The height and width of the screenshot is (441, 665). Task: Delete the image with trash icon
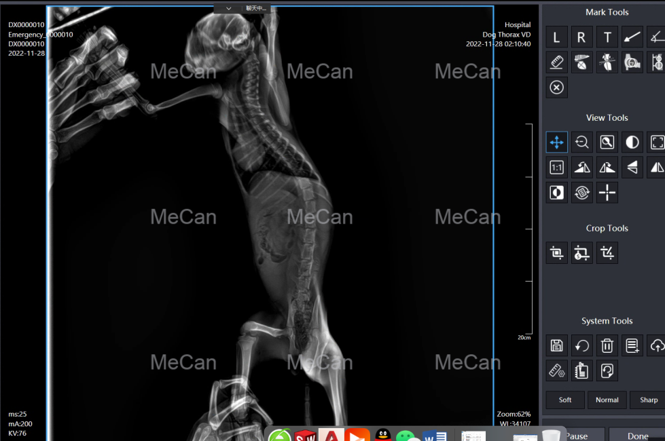(607, 346)
